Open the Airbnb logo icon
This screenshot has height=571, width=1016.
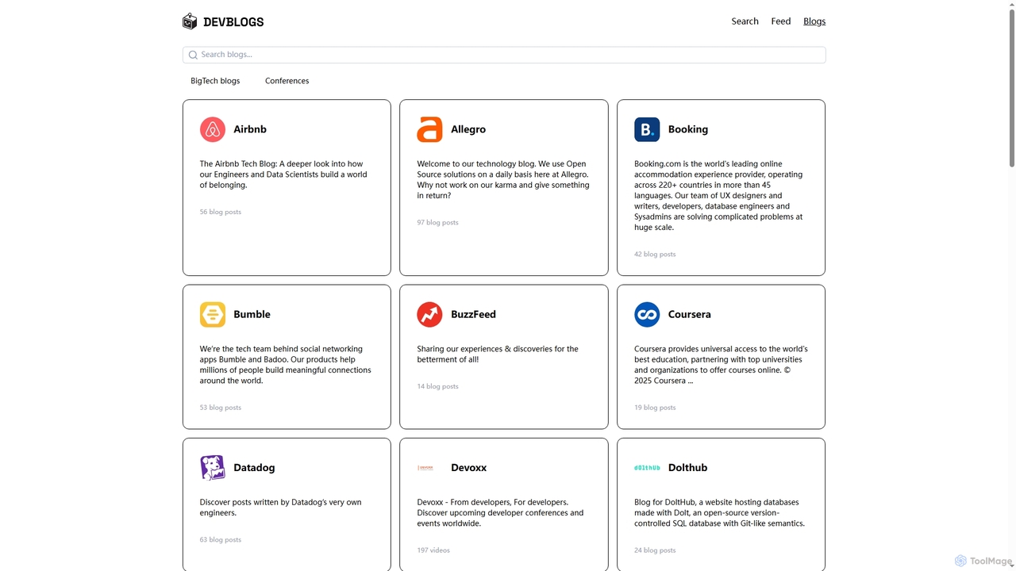click(x=213, y=129)
